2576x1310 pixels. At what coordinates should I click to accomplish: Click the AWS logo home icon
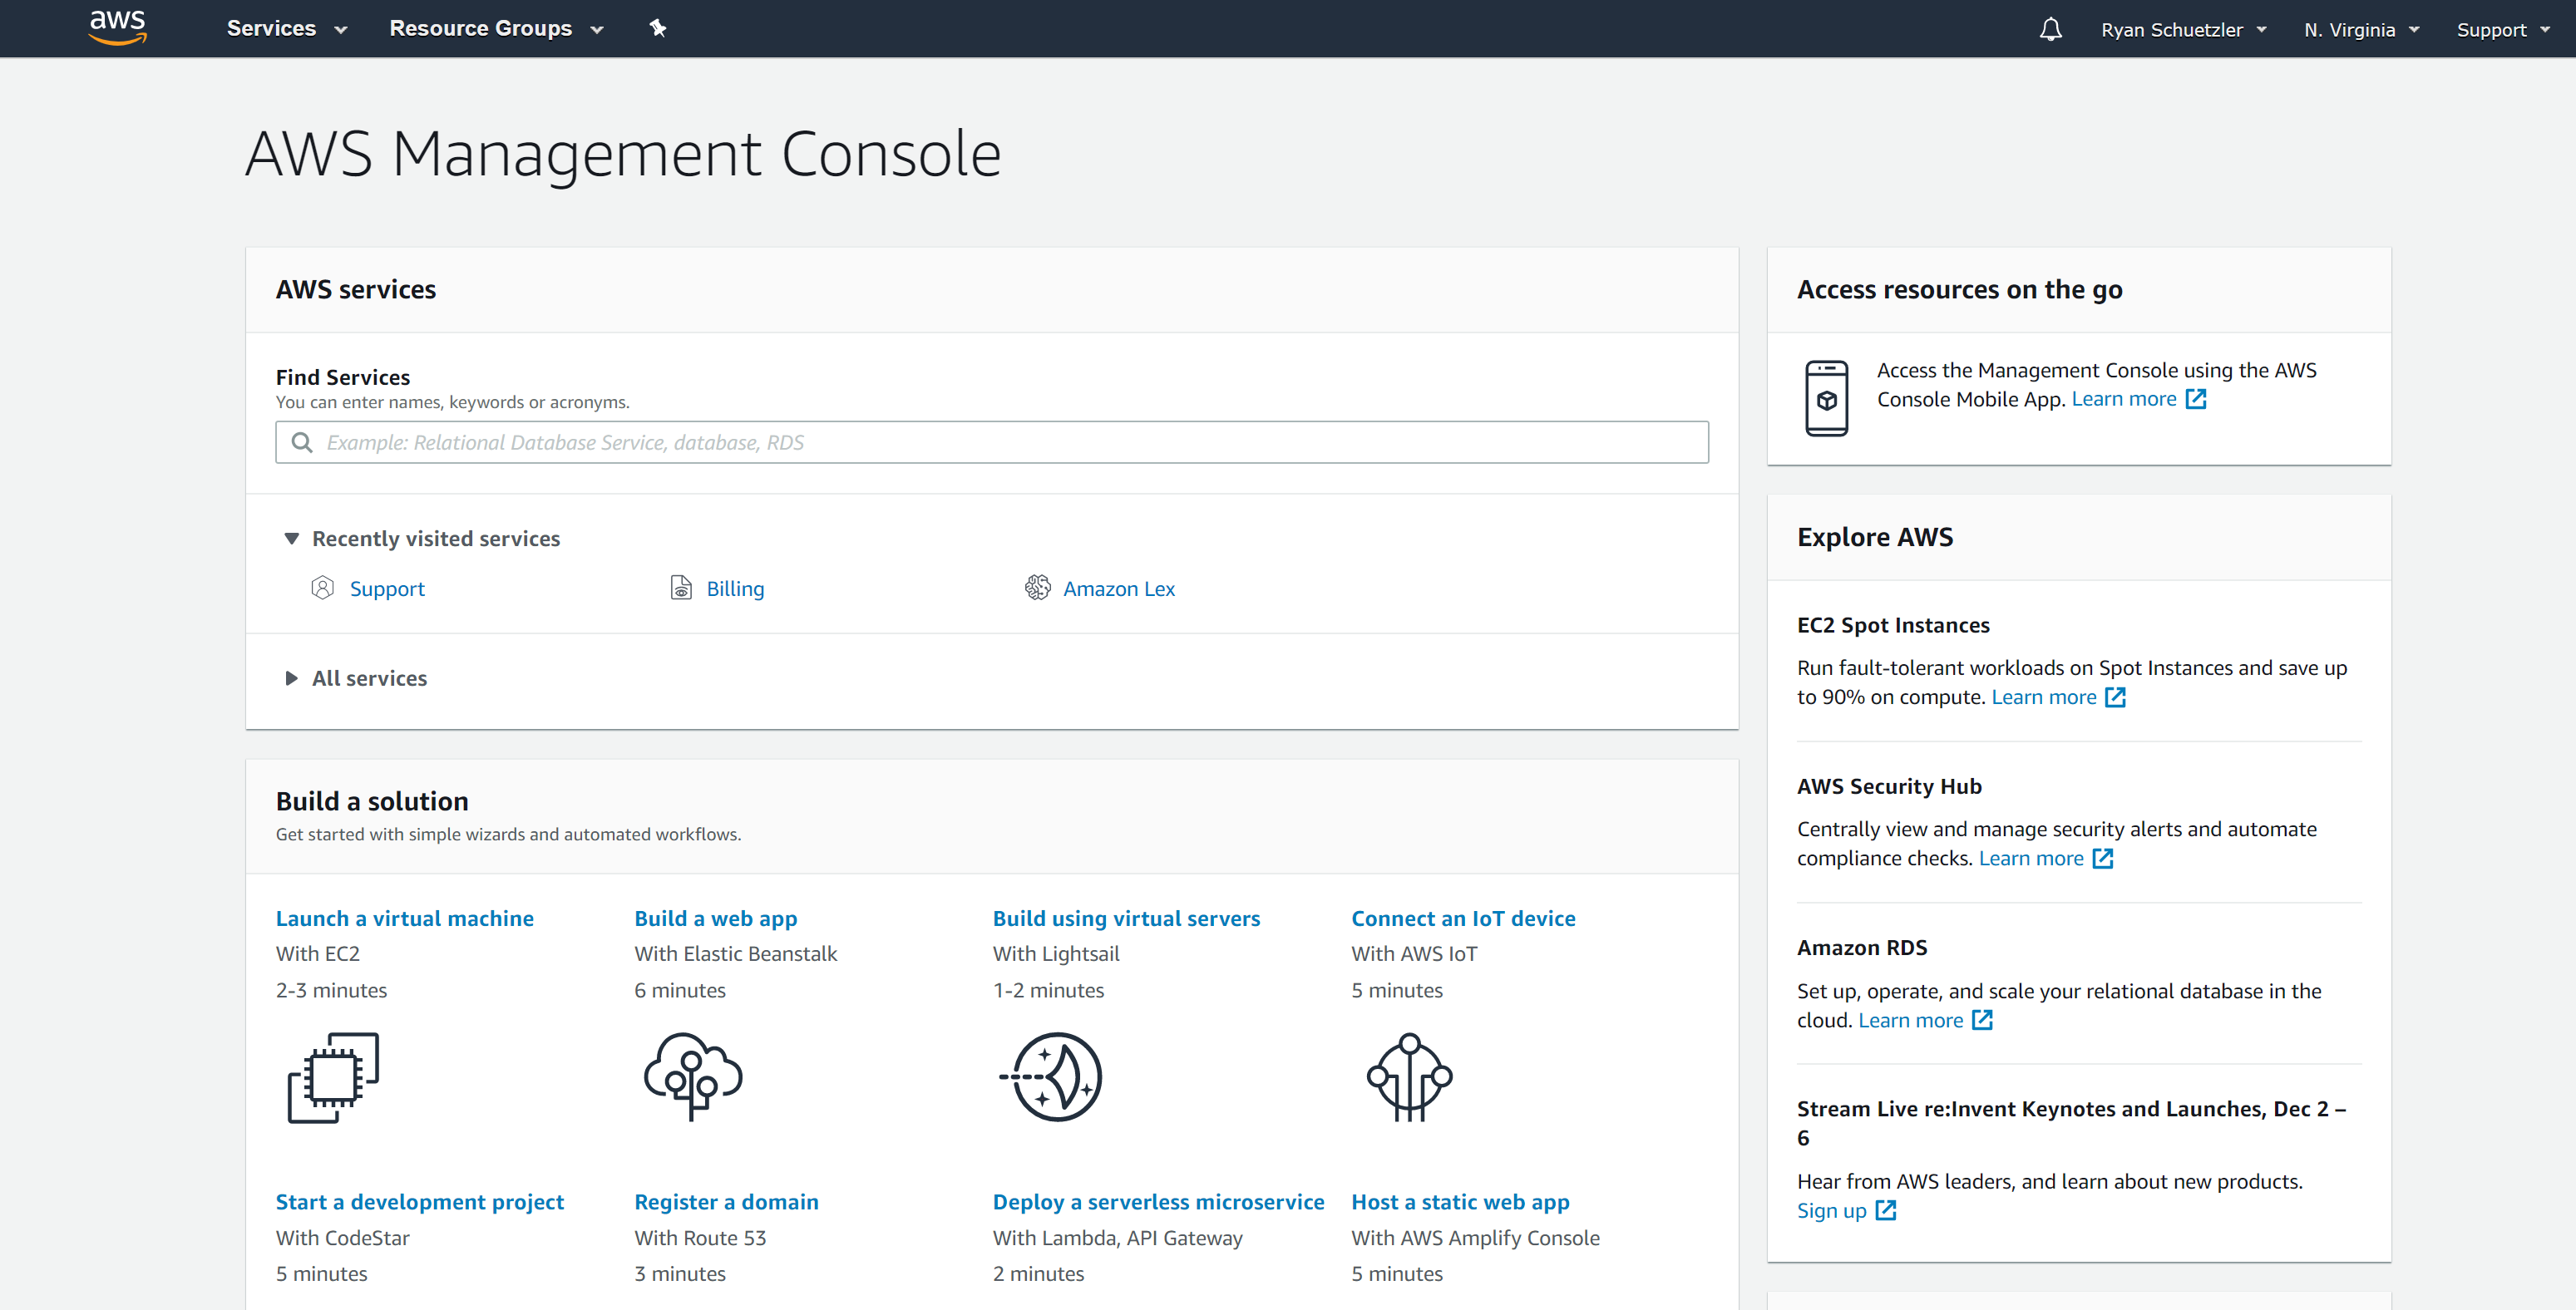point(117,27)
